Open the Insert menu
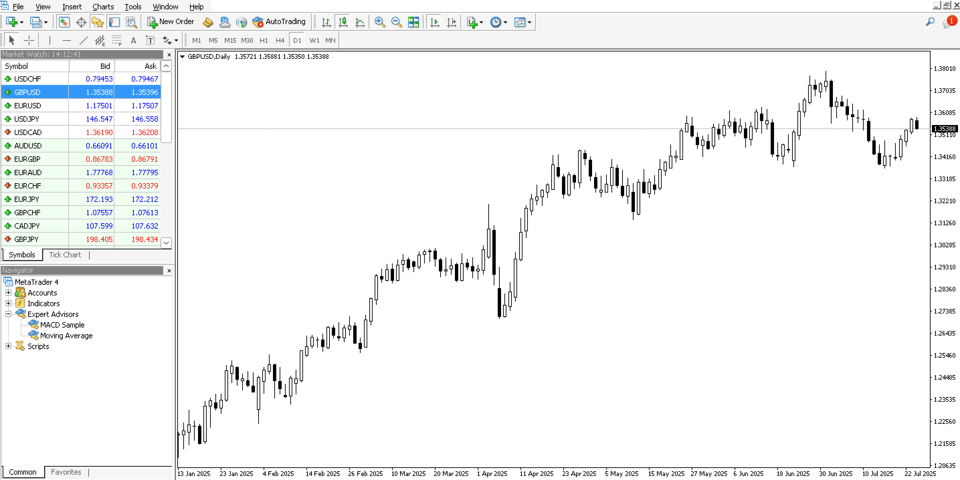This screenshot has width=960, height=480. 72,6
